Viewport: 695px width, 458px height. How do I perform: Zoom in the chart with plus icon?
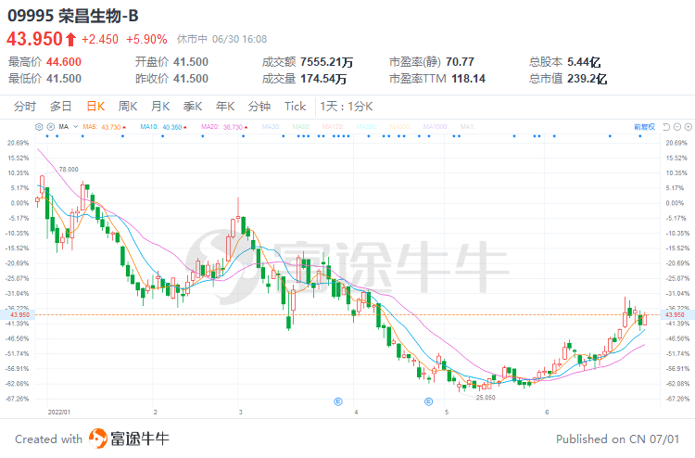pos(688,127)
